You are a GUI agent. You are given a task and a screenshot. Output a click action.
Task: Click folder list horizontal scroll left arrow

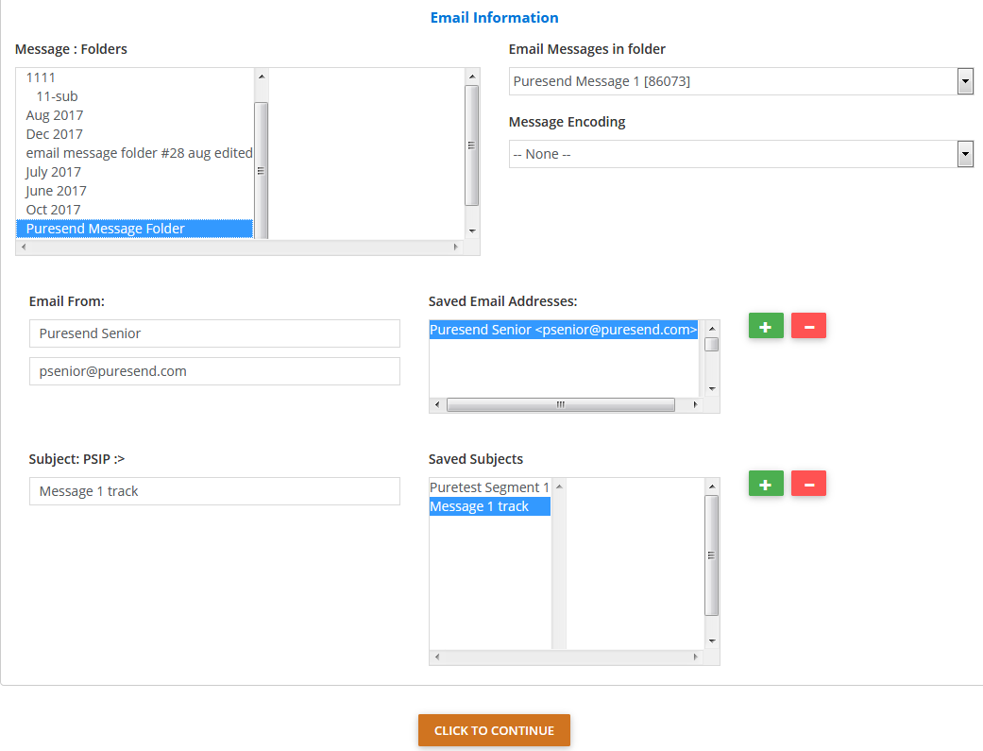click(x=24, y=247)
